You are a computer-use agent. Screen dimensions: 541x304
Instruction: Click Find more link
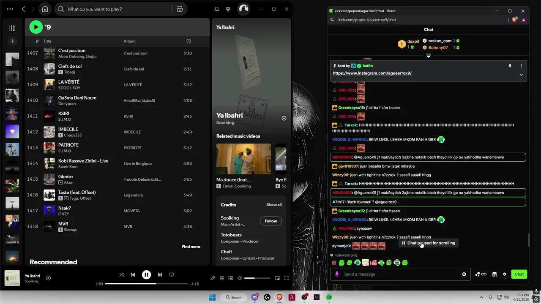[x=191, y=247]
